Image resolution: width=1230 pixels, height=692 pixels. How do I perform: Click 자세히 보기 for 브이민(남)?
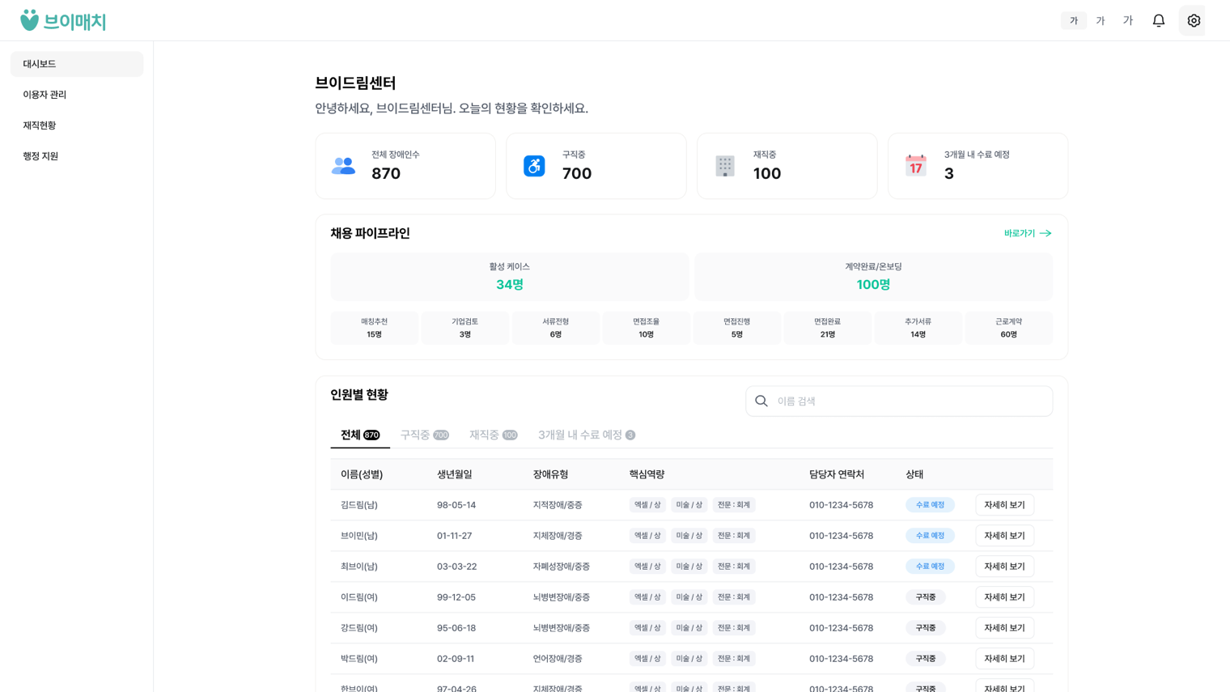click(x=1004, y=536)
